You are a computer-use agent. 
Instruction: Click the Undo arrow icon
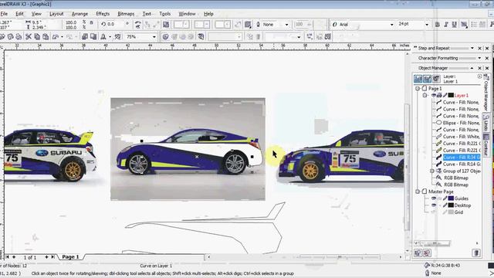click(x=56, y=37)
